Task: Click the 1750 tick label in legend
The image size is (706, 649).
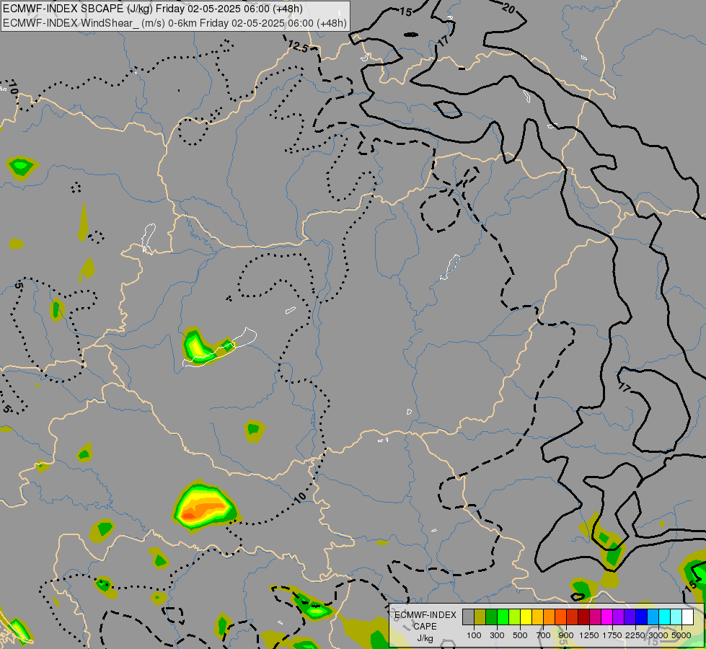Action: pos(612,635)
